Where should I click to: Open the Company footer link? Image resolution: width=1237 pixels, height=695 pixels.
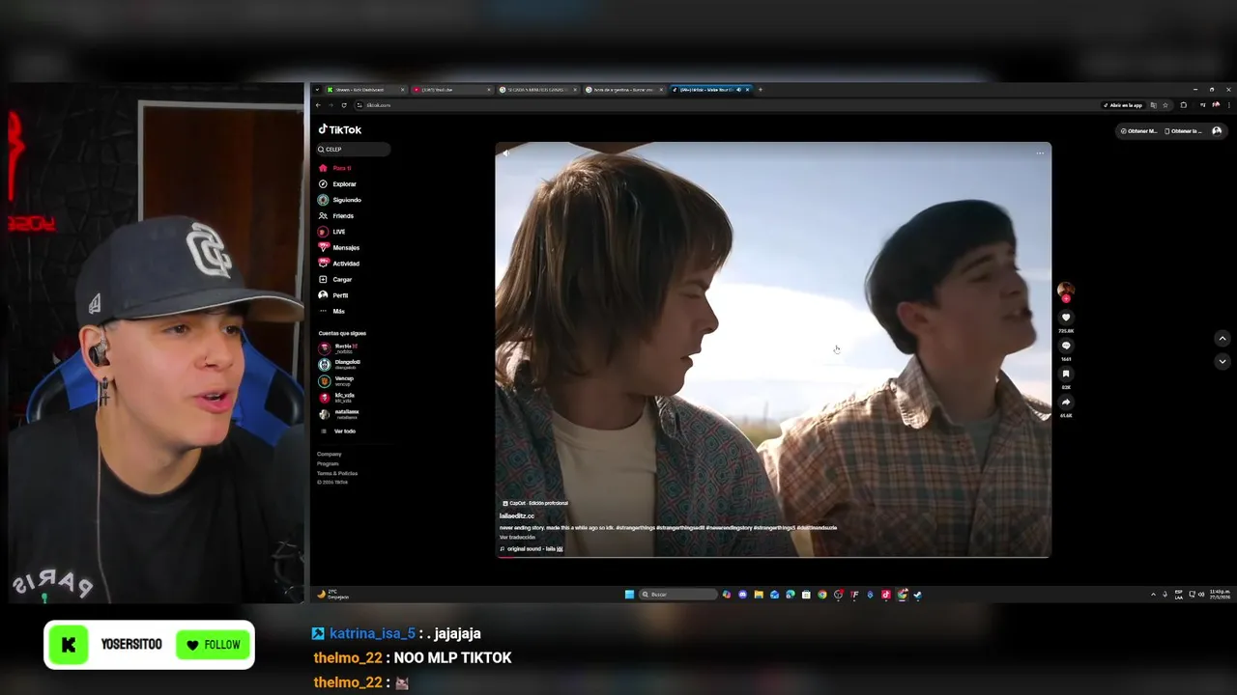[x=329, y=454]
